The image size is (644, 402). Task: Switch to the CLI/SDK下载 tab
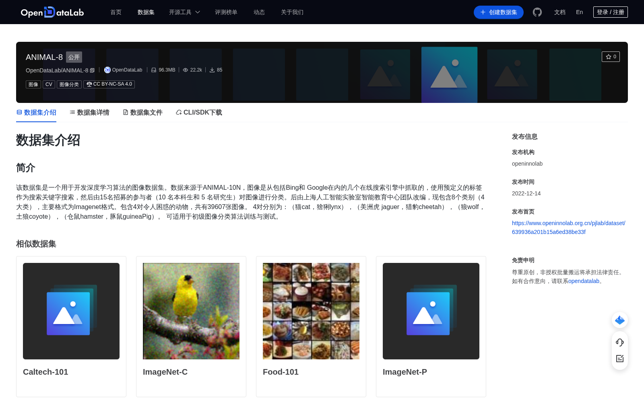pyautogui.click(x=199, y=113)
